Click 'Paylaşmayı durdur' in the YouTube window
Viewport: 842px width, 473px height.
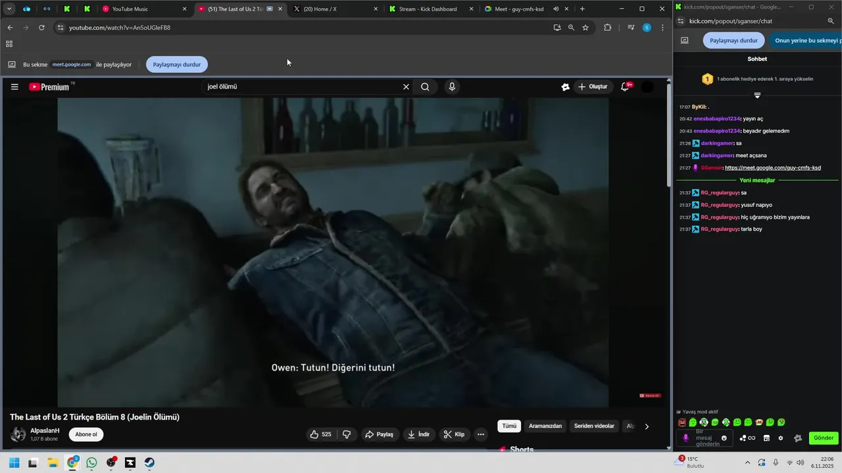[x=177, y=64]
